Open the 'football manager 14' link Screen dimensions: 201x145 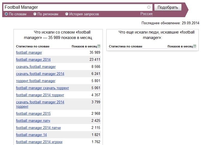31,135
